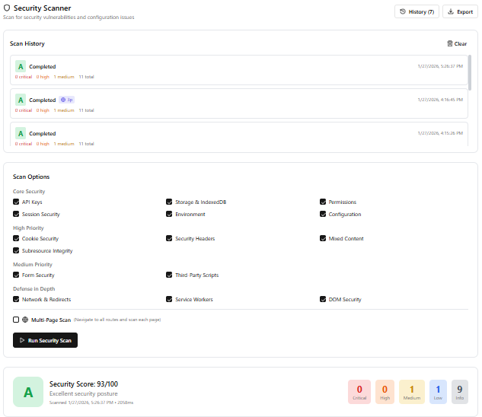The height and width of the screenshot is (417, 482).
Task: Disable the Configuration scan option
Action: (x=323, y=214)
